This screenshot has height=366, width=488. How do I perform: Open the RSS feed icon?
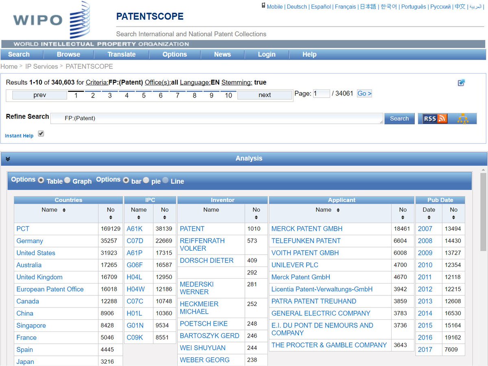pyautogui.click(x=435, y=119)
